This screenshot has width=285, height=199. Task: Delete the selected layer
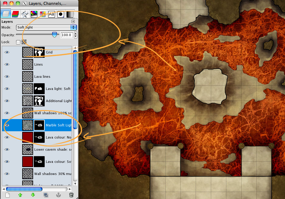(x=71, y=195)
